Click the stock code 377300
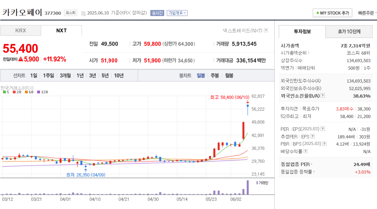The width and height of the screenshot is (377, 209). point(53,13)
